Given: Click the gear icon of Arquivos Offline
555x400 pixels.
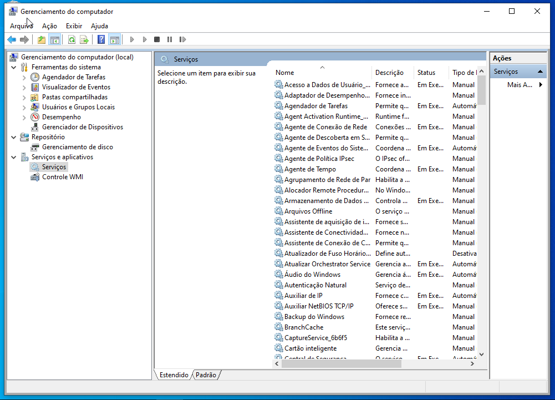Looking at the screenshot, I should pos(279,211).
